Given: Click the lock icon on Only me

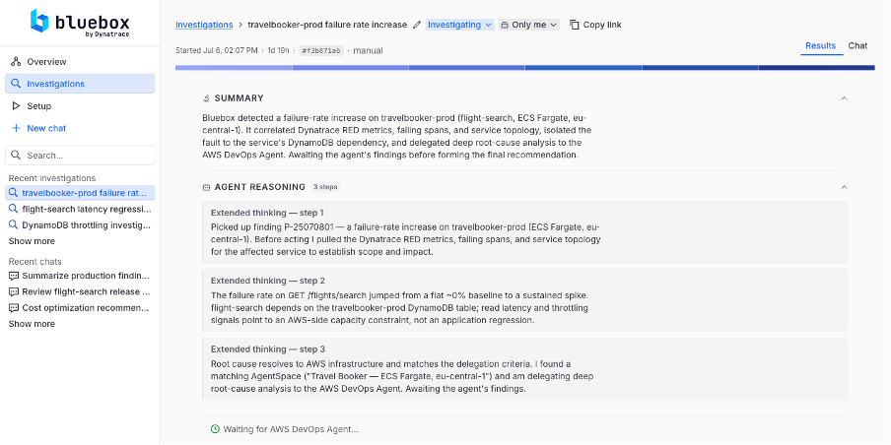Looking at the screenshot, I should 505,25.
